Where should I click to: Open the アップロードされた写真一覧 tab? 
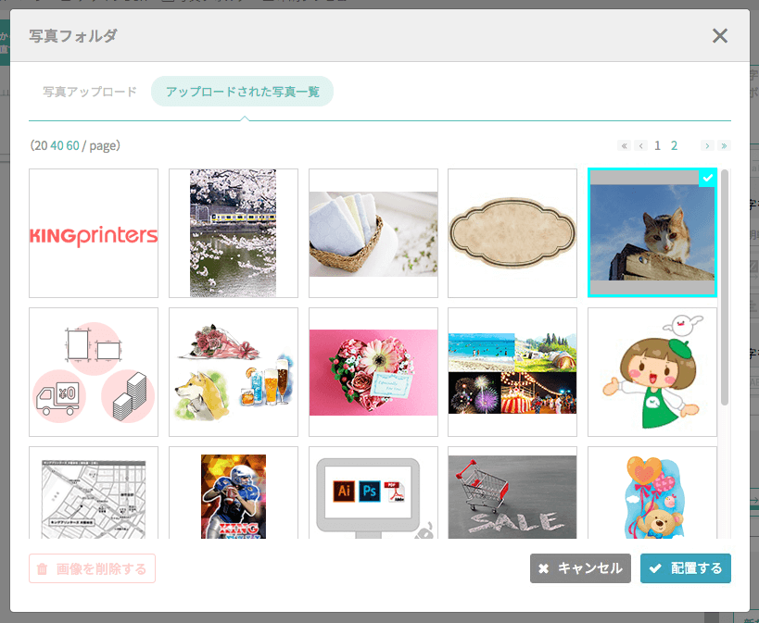pos(242,92)
